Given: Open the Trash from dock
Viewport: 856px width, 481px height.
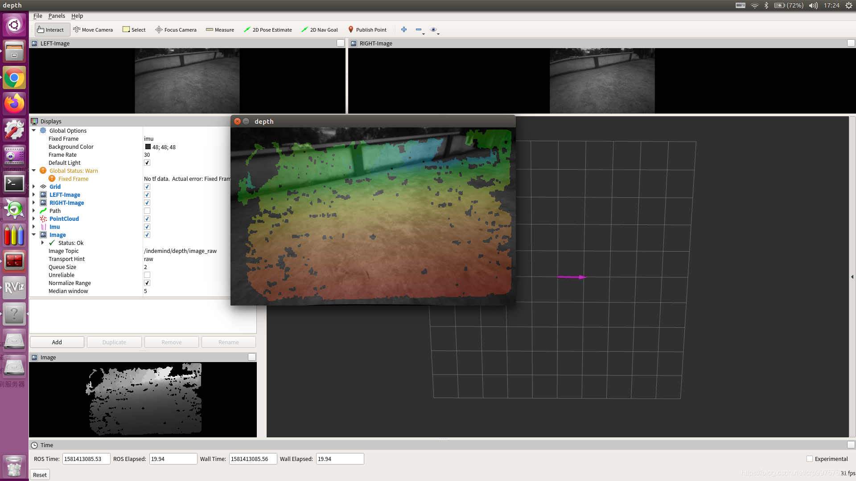Looking at the screenshot, I should [14, 466].
